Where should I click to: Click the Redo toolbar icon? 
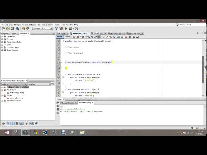click(x=28, y=29)
